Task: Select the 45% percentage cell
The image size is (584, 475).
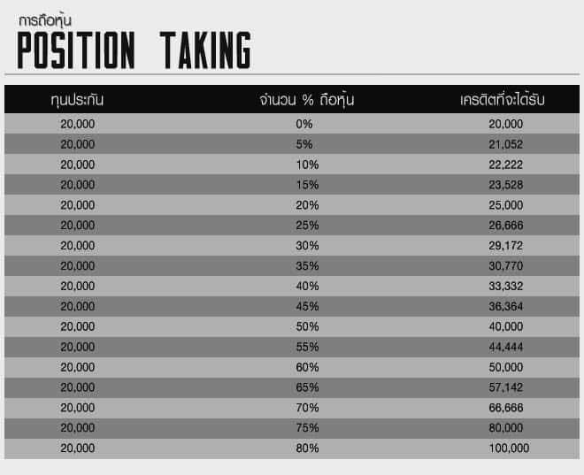Action: [307, 306]
